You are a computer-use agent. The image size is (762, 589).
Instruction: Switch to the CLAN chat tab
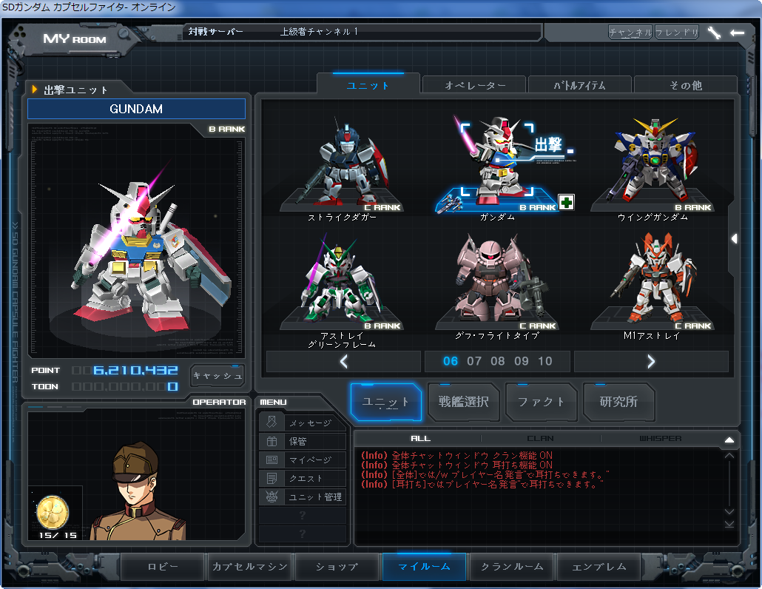point(540,439)
